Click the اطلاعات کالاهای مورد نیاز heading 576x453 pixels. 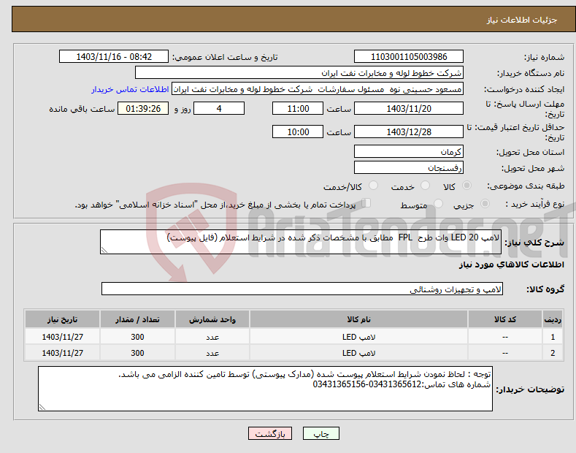[511, 264]
